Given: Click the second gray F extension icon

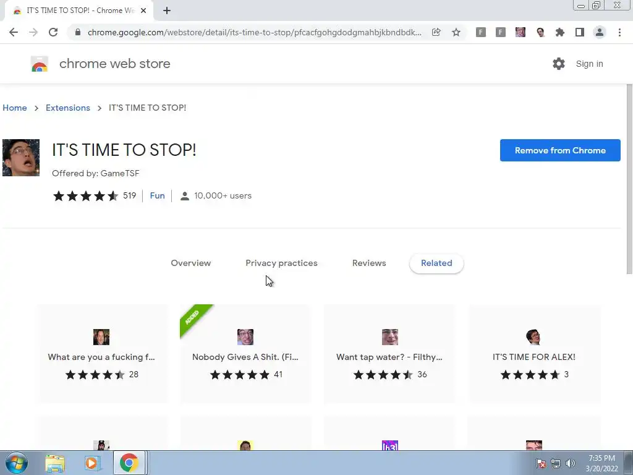Looking at the screenshot, I should (501, 32).
